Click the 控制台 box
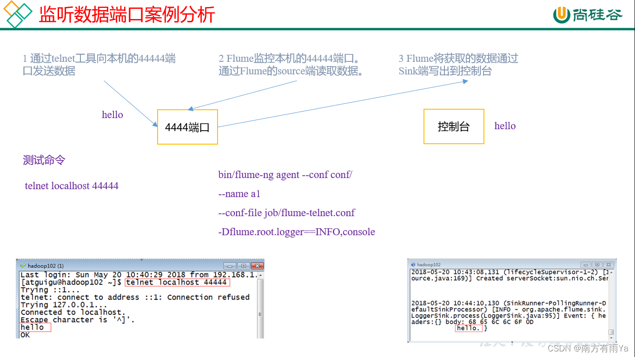Screen dimensions: 635x357 coord(454,126)
